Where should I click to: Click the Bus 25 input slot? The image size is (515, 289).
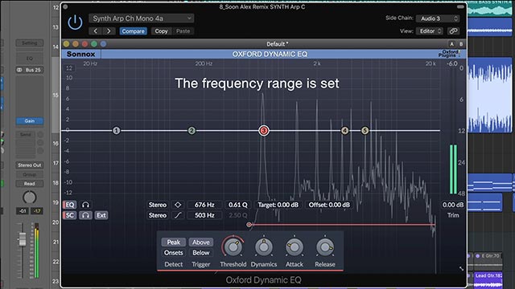click(x=30, y=70)
